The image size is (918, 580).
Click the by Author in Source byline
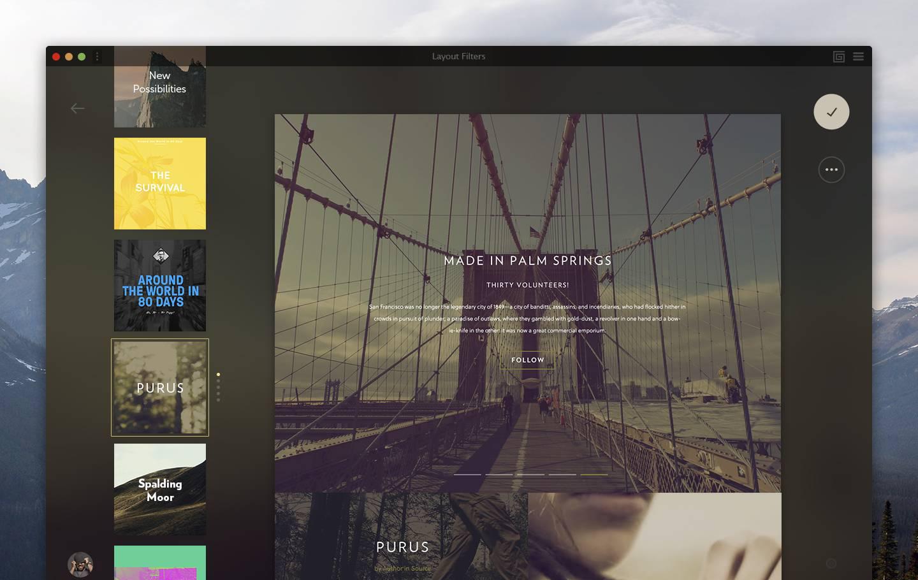tap(403, 568)
